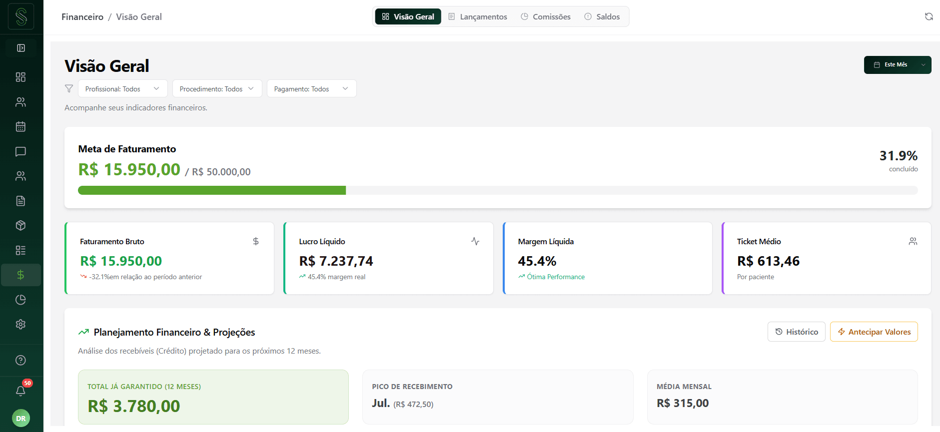Open notifications bell with 50 badge
This screenshot has height=432, width=940.
coord(20,391)
